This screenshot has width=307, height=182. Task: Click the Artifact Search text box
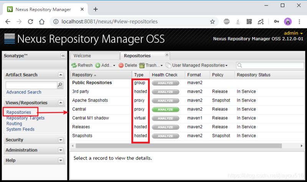pyautogui.click(x=31, y=85)
